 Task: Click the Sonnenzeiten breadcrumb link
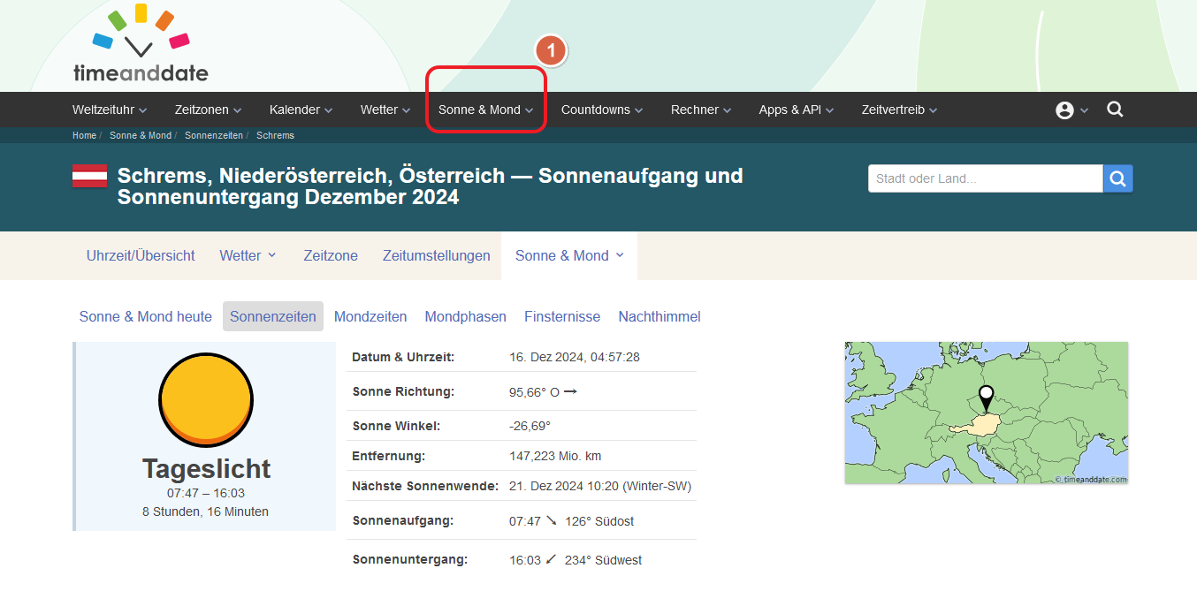point(213,136)
